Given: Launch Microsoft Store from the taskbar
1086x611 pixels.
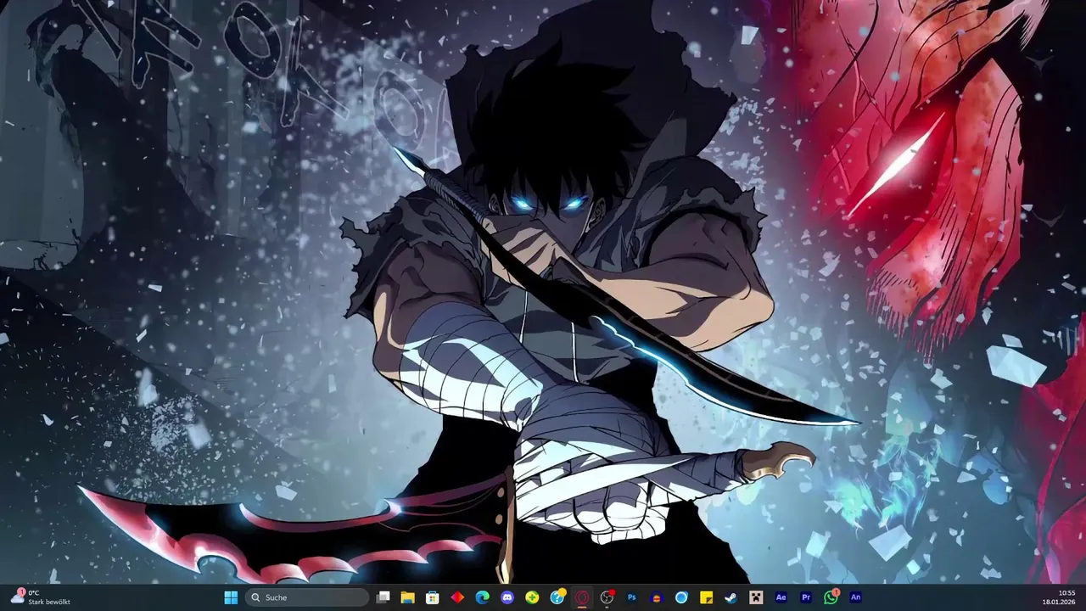Looking at the screenshot, I should coord(433,597).
